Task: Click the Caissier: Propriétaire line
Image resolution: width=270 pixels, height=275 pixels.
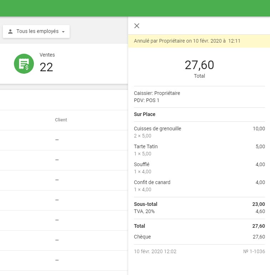Action: (x=157, y=93)
